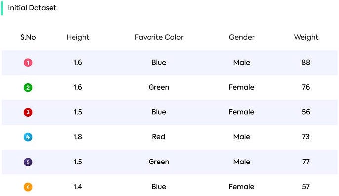
Task: Select the Gender column header
Action: 242,37
